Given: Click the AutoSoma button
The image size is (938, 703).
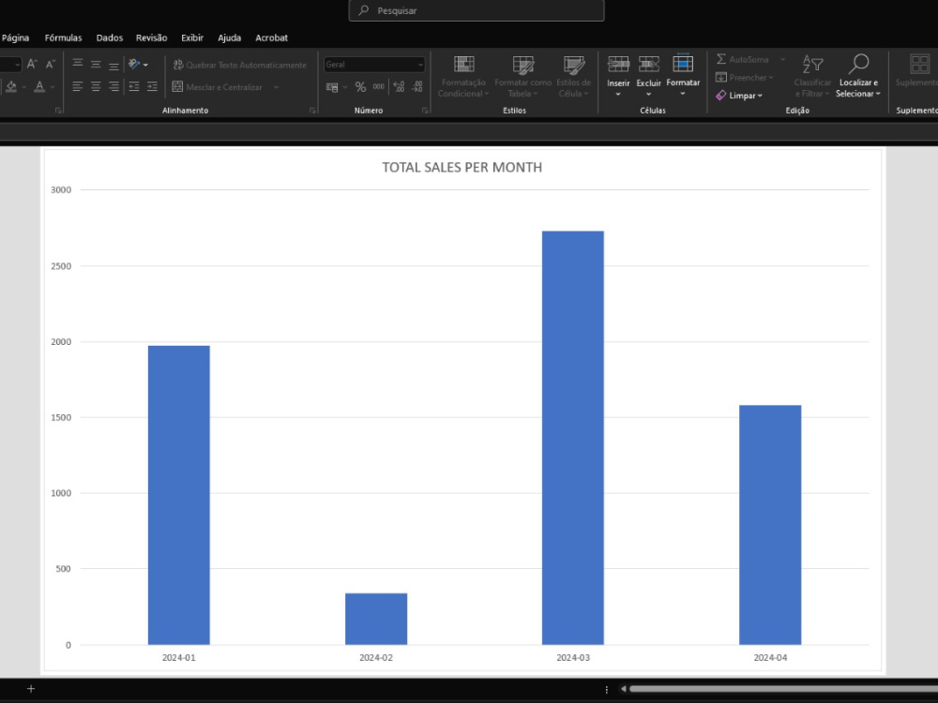Looking at the screenshot, I should (x=743, y=59).
